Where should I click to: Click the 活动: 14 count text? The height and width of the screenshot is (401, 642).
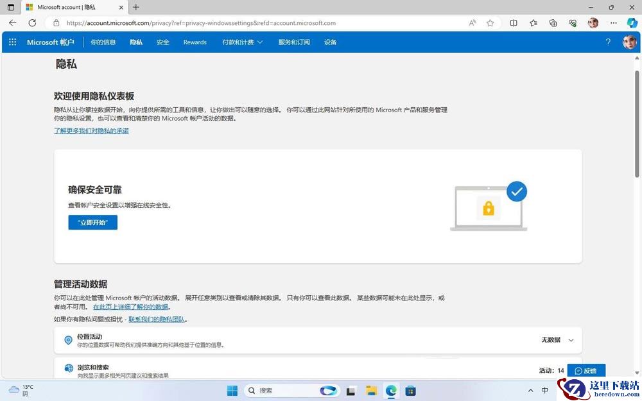[x=551, y=371]
